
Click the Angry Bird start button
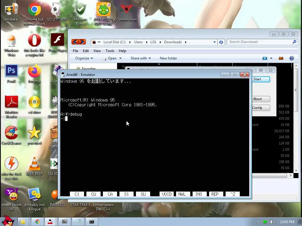[8, 221]
